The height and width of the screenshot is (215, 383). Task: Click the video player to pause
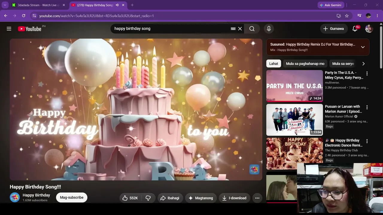coord(136,109)
